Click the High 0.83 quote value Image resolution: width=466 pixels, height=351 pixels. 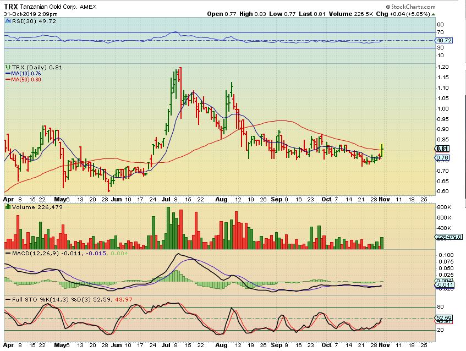(x=253, y=14)
